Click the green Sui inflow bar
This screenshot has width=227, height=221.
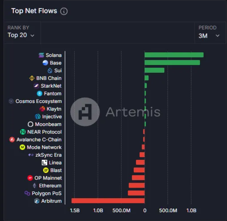[x=154, y=70]
